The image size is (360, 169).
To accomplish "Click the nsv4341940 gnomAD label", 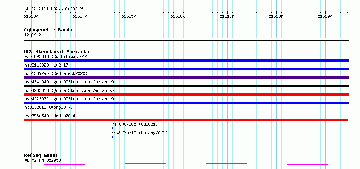I will pos(69,82).
